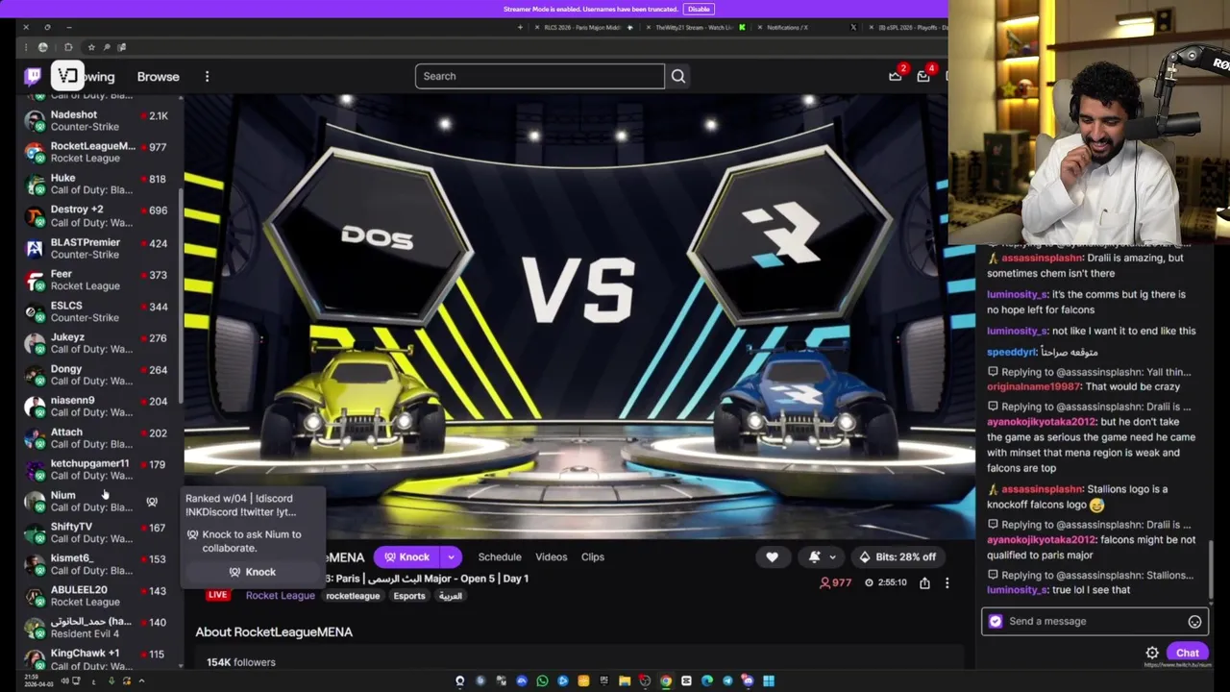Open ShiftyTV channel in sidebar
Image resolution: width=1230 pixels, height=692 pixels.
click(96, 532)
